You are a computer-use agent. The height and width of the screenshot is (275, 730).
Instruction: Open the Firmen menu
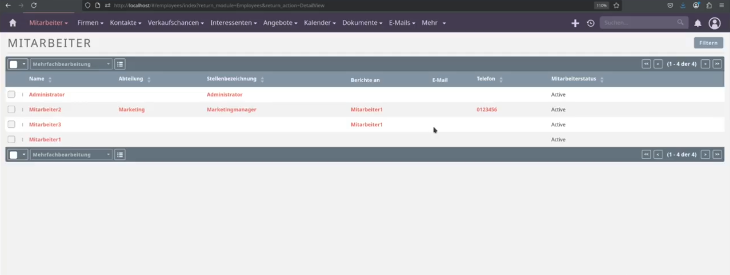[90, 23]
